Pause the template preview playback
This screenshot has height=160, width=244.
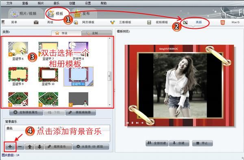coord(133,123)
